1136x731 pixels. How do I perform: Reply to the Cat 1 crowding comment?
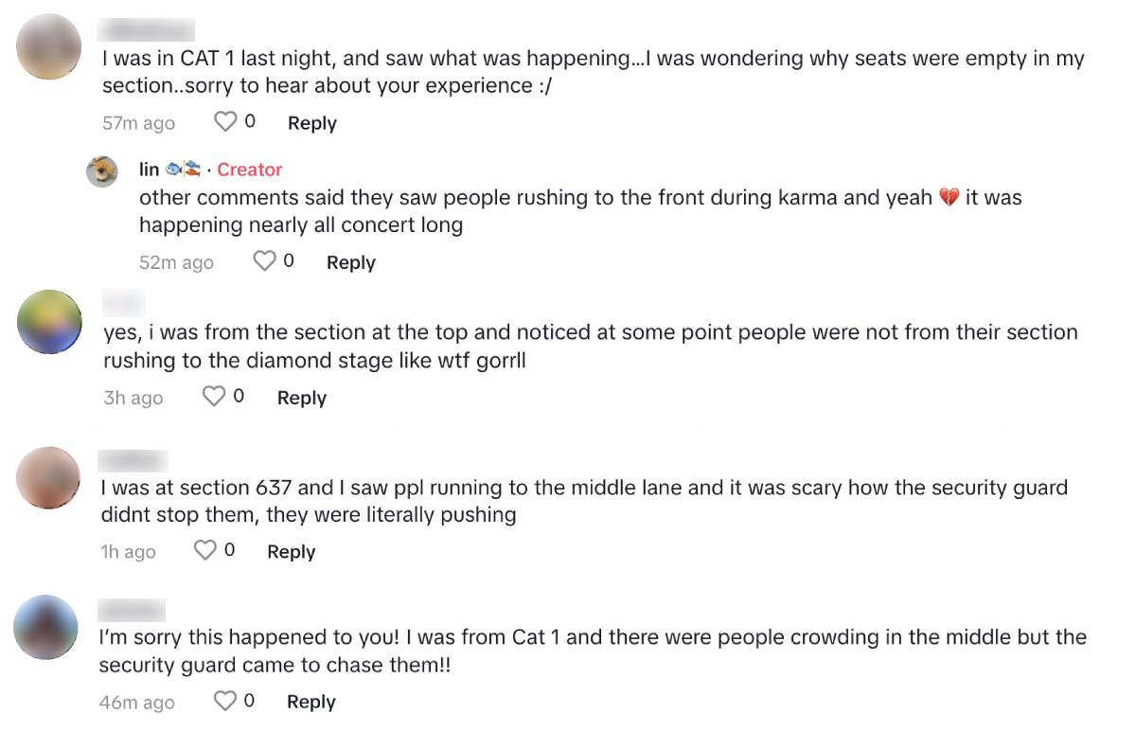click(311, 703)
